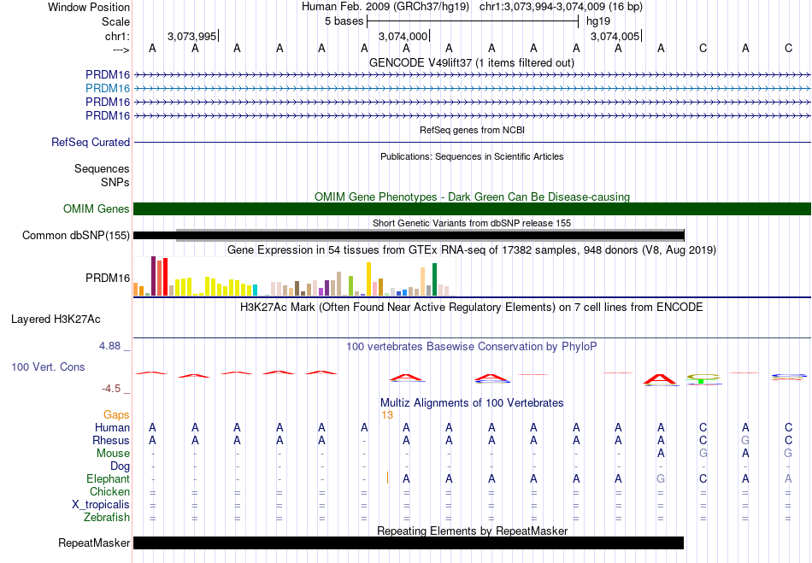This screenshot has width=812, height=563.
Task: Select the Scale label
Action: coord(115,21)
